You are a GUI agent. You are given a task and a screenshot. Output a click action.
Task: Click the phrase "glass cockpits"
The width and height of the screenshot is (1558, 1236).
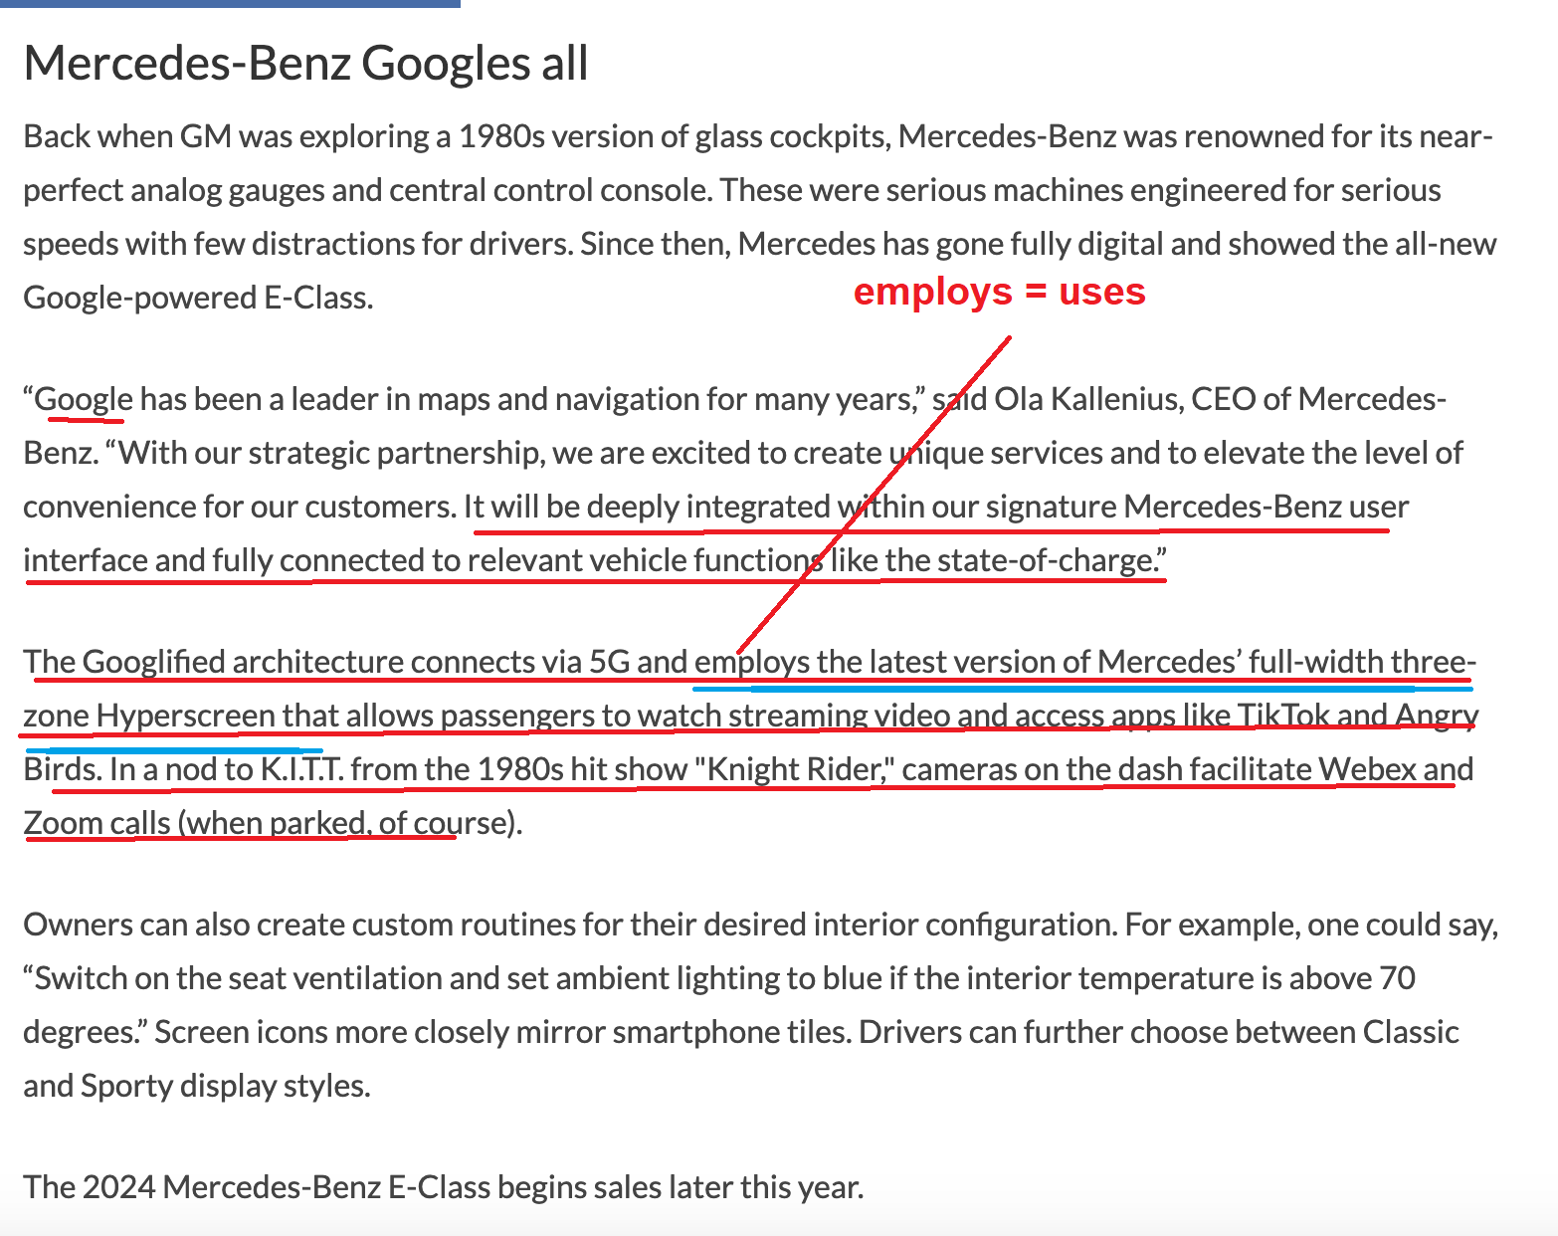point(790,136)
